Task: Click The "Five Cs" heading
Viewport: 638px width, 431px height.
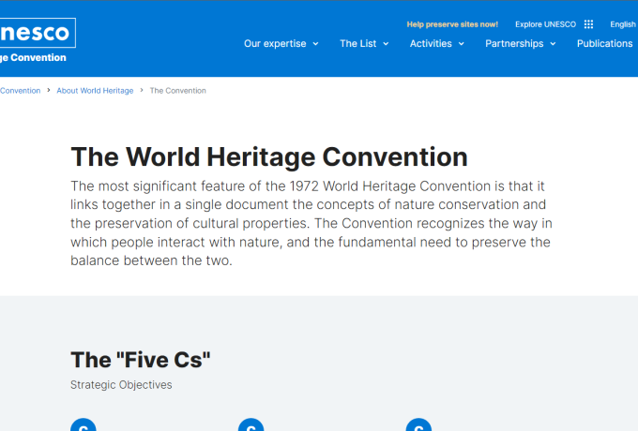Action: [x=141, y=360]
